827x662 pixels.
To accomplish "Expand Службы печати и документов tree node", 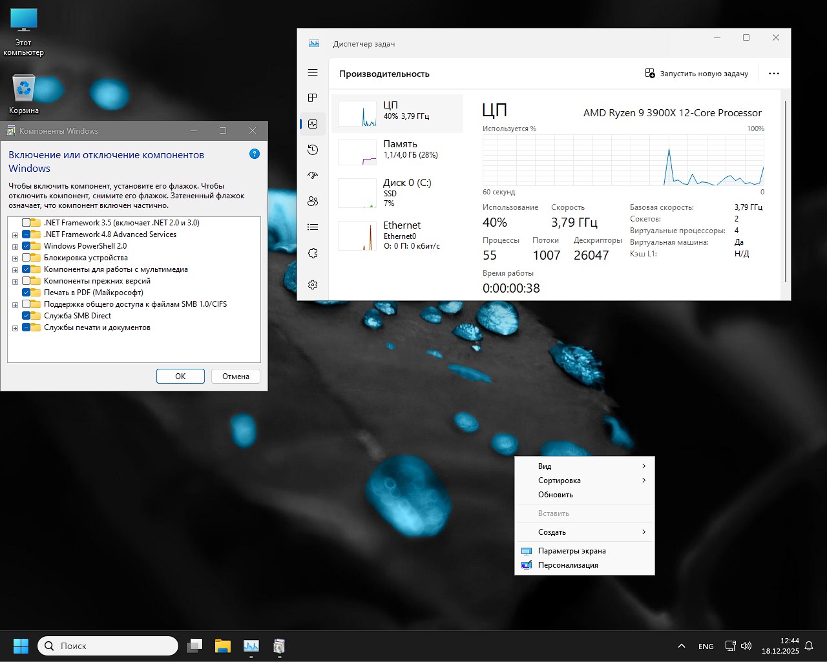I will (x=14, y=327).
